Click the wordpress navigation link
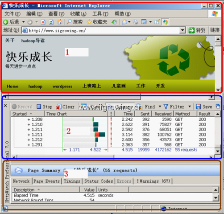This screenshot has width=224, height=214. [62, 86]
